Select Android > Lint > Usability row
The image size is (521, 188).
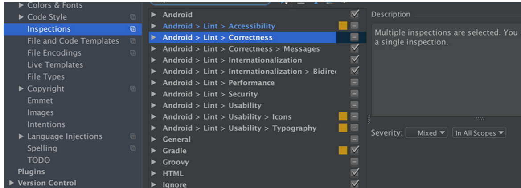258,105
